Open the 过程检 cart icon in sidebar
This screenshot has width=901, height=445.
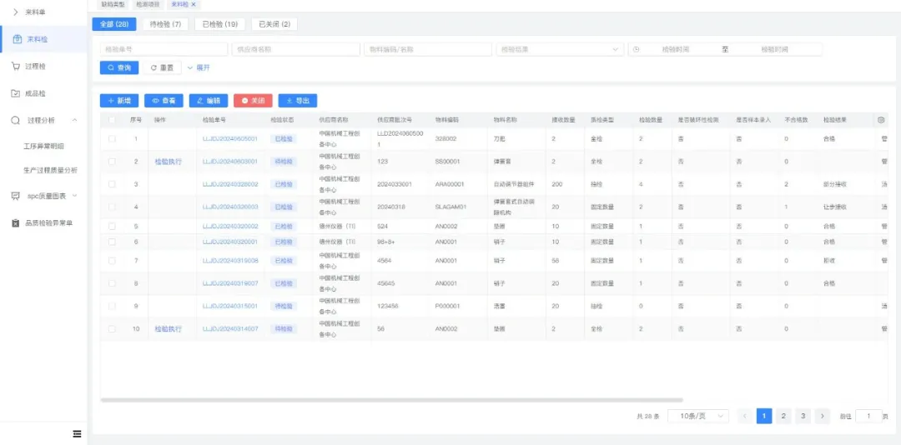click(x=16, y=66)
